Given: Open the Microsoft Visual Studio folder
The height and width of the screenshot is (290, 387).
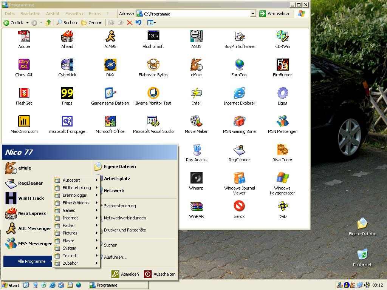Looking at the screenshot, I should [x=153, y=121].
